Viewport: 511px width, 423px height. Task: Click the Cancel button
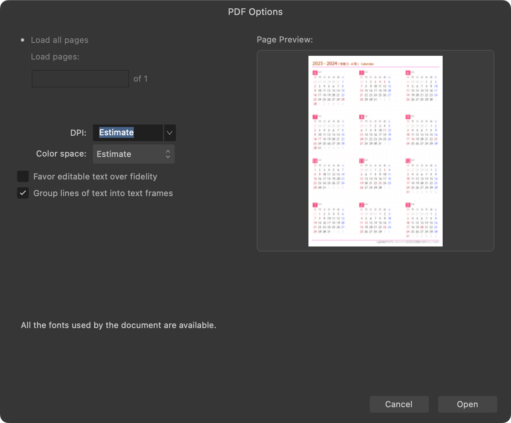399,404
